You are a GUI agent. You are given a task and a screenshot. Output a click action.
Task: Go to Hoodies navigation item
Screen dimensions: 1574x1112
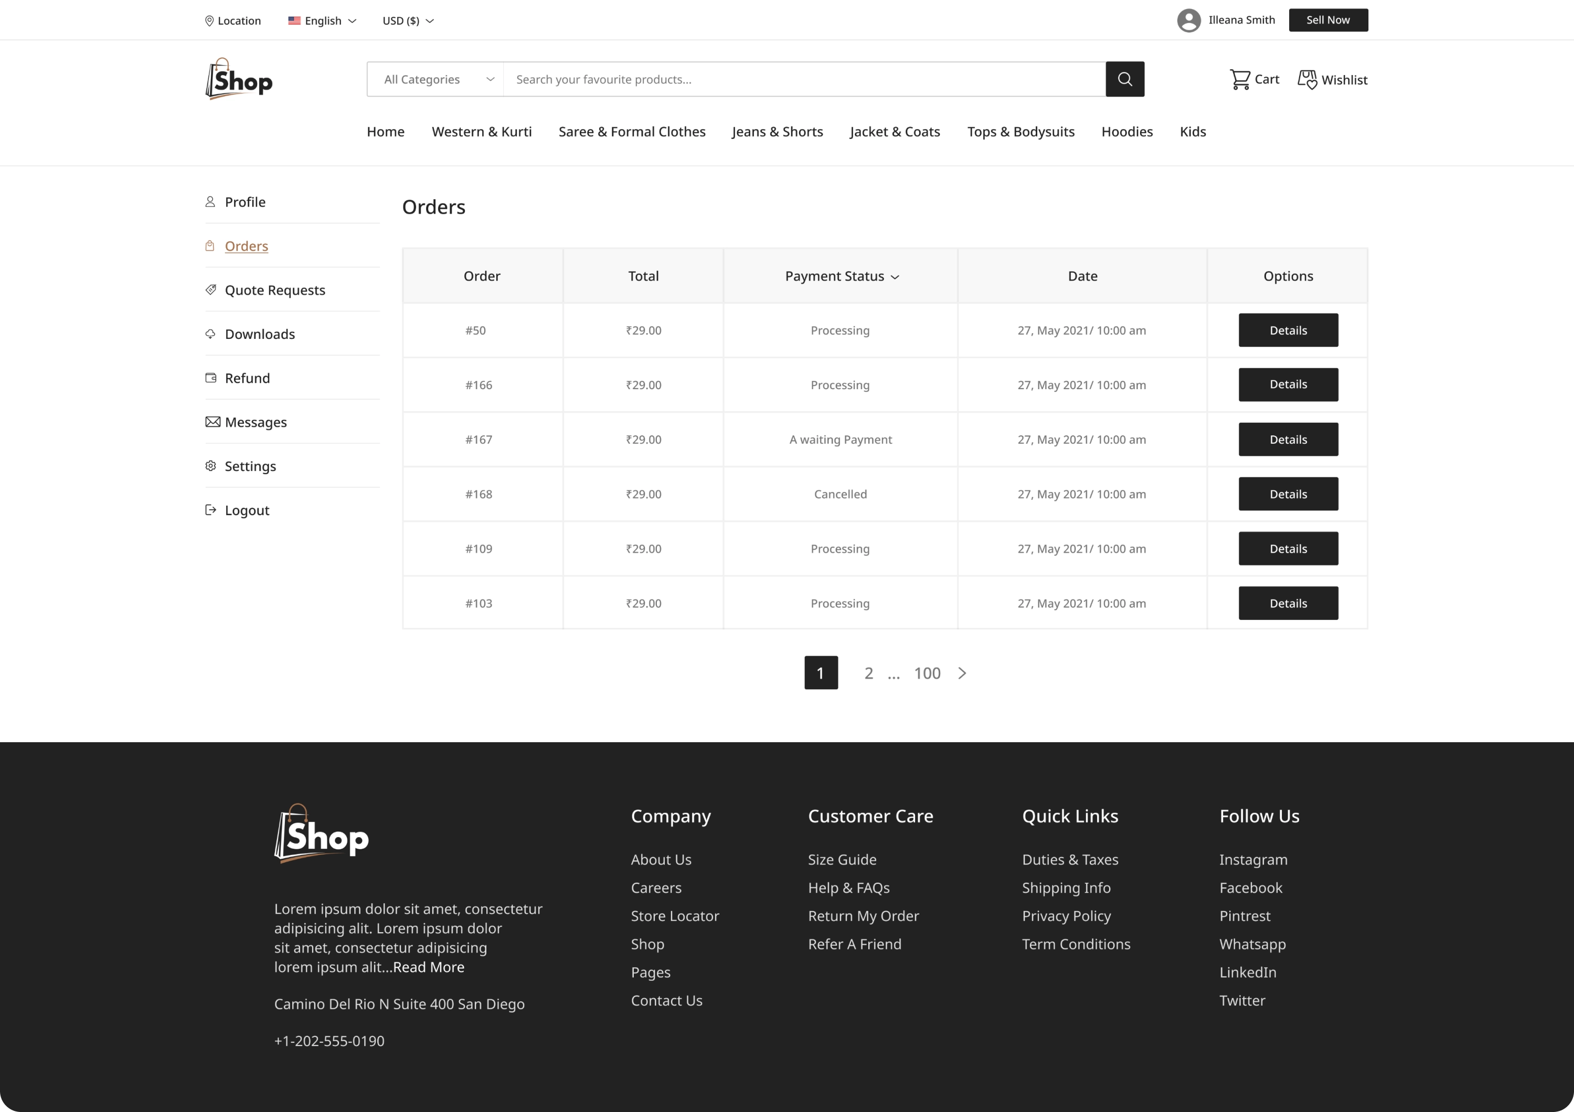coord(1126,132)
